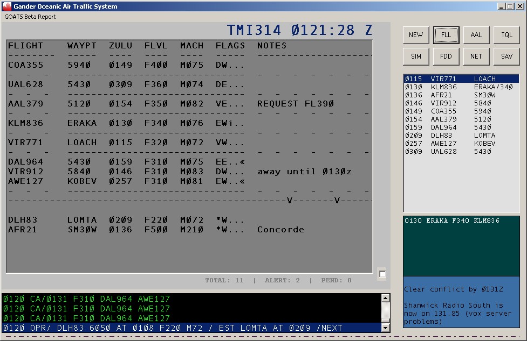Screen dimensions: 527x341
Task: Minimize the Gander Oceanic window
Action: (x=502, y=6)
